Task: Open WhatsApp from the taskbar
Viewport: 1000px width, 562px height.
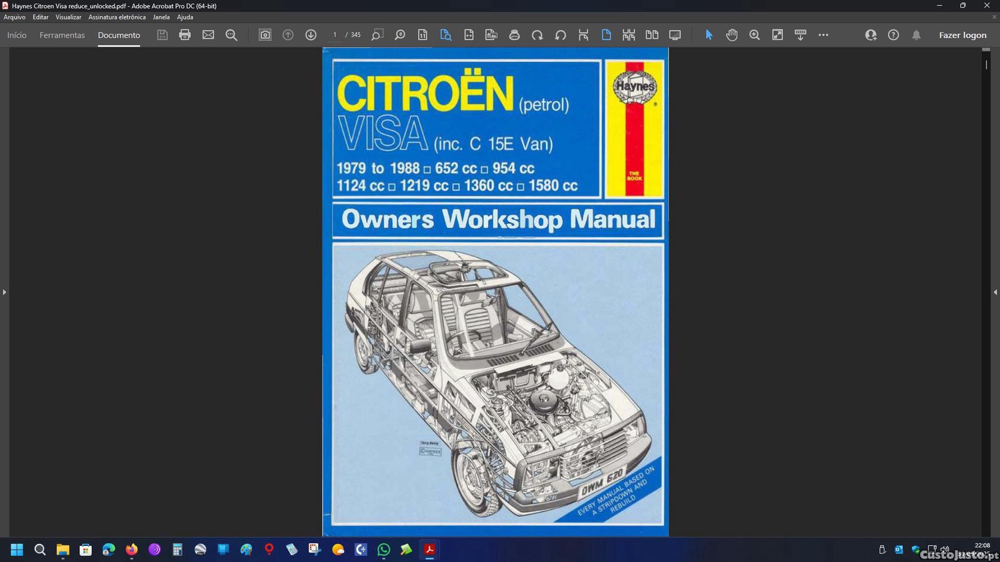Action: (x=383, y=550)
